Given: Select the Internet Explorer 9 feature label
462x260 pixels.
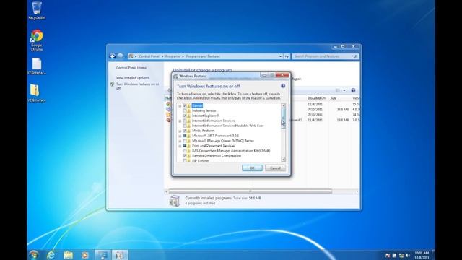Looking at the screenshot, I should pyautogui.click(x=205, y=116).
